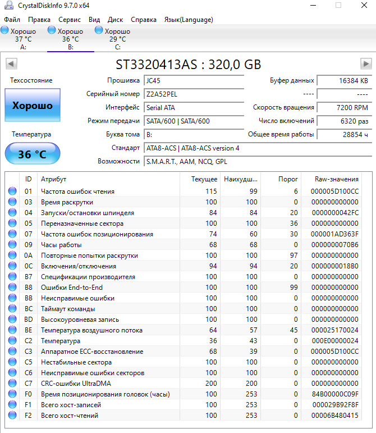376x433 pixels.
Task: Select the Переназначенные сектора attribute name
Action: [82, 224]
